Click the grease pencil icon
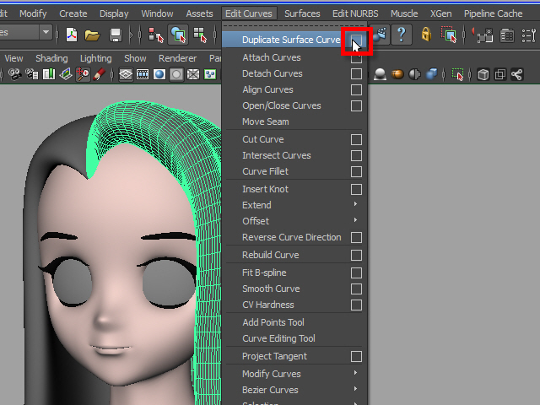The width and height of the screenshot is (540, 405). point(99,74)
